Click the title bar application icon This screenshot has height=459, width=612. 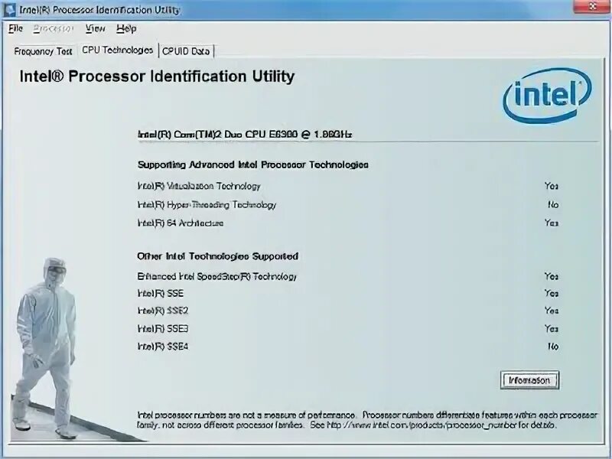coord(10,10)
